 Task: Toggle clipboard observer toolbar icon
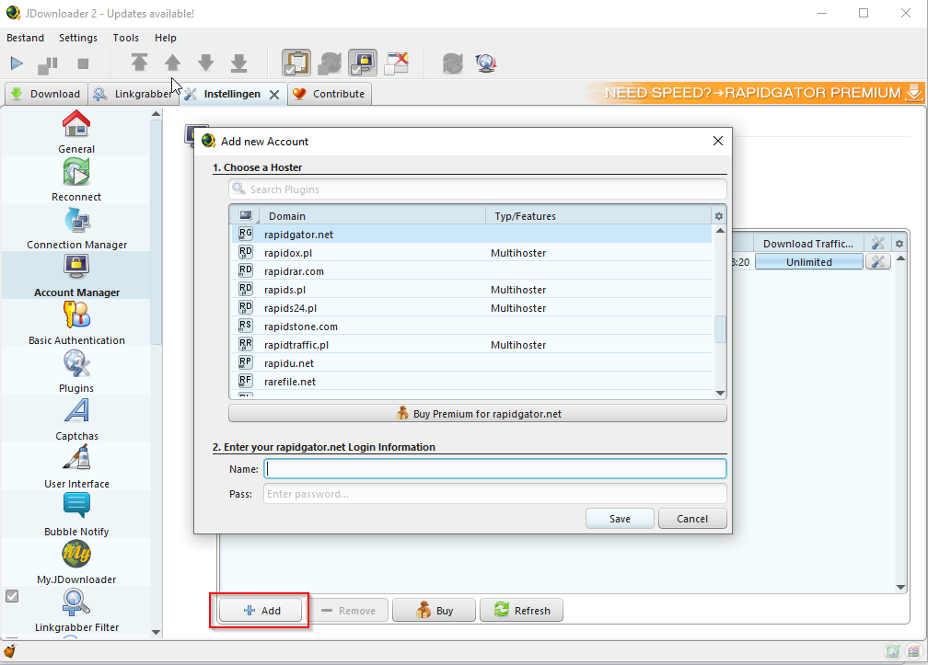[x=296, y=63]
